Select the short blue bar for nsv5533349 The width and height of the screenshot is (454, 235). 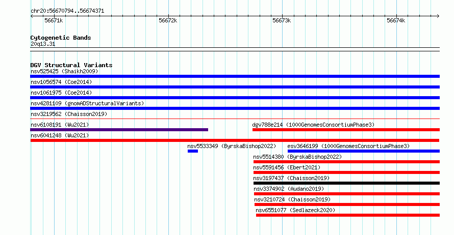[x=193, y=151]
